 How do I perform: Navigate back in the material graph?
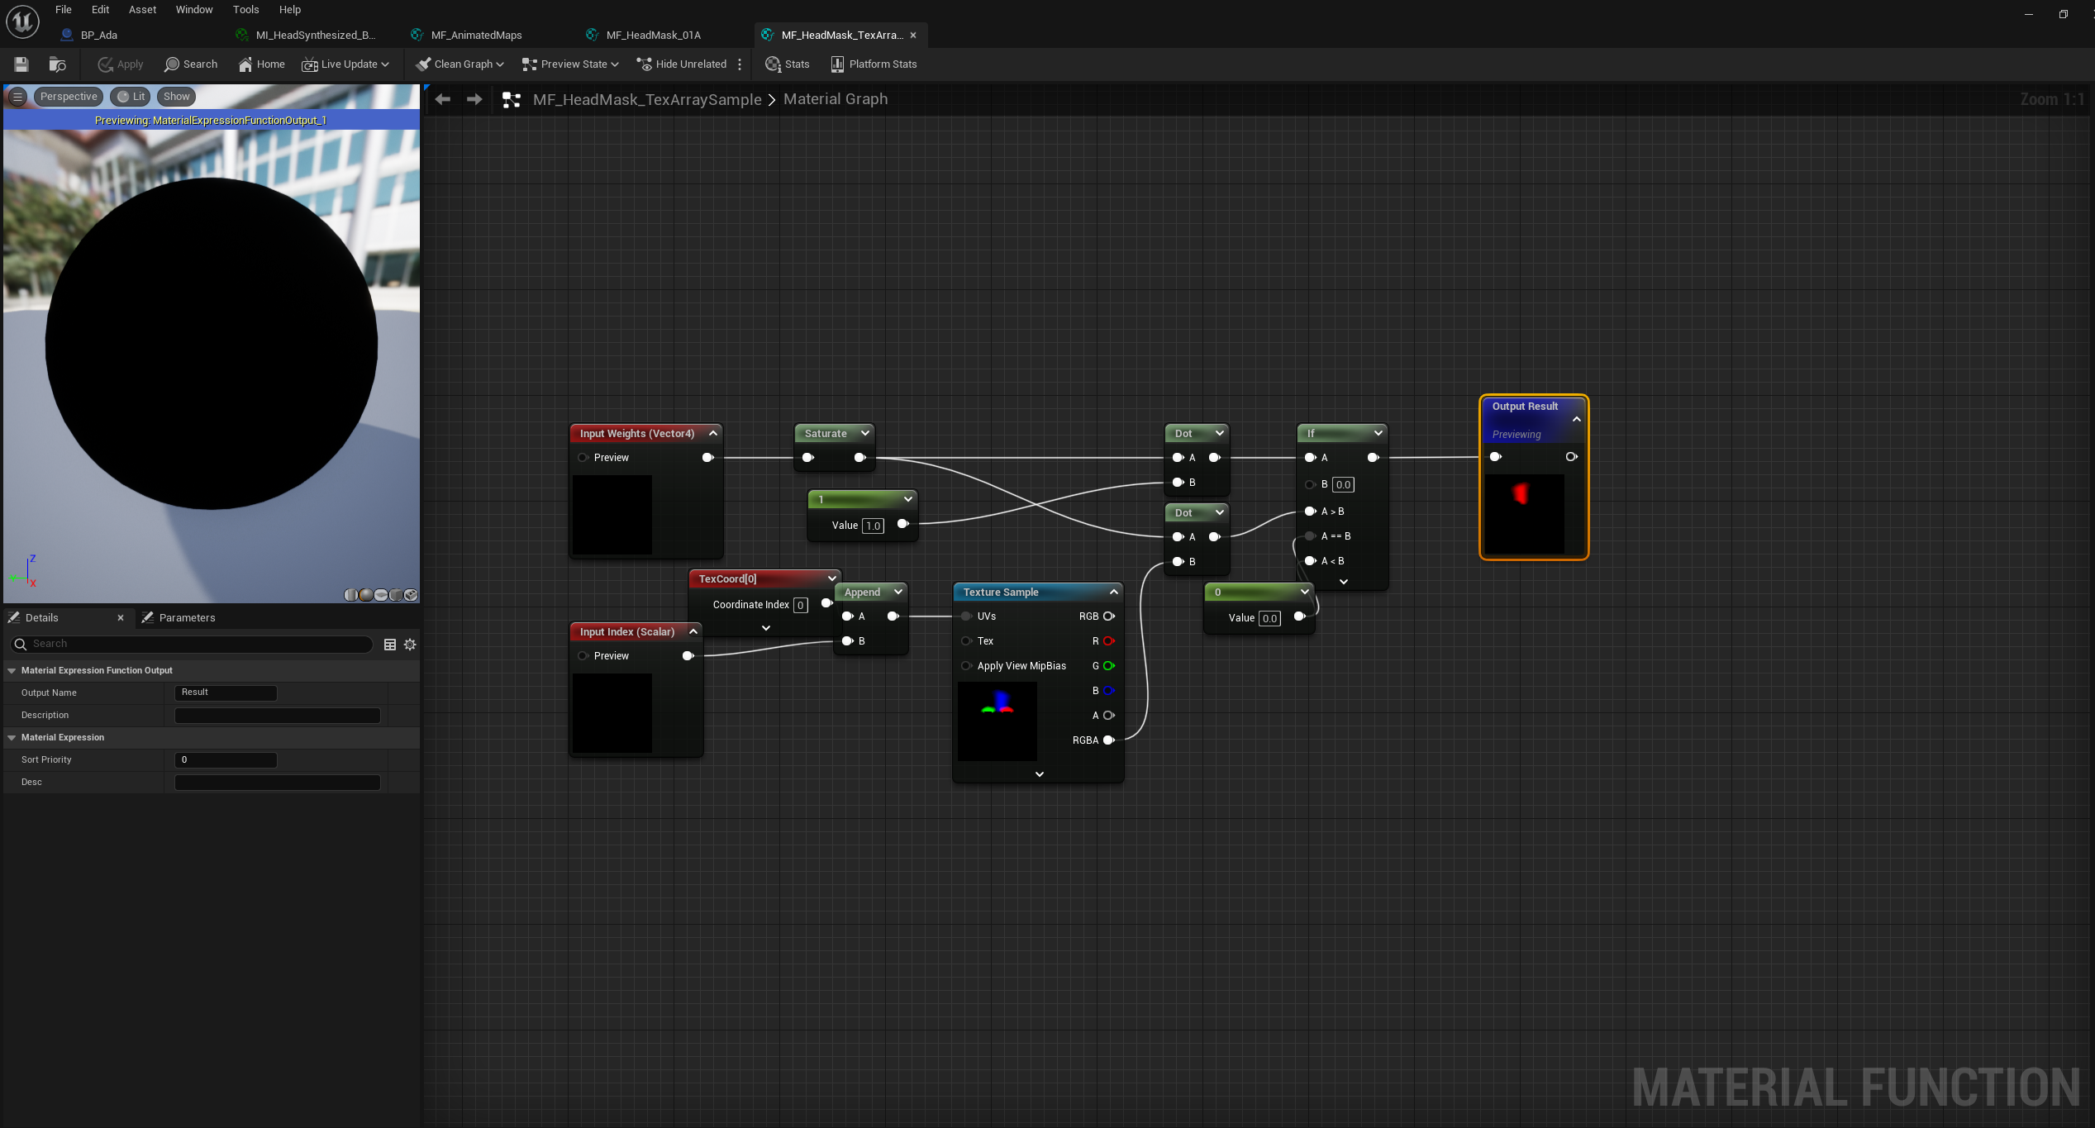tap(442, 98)
